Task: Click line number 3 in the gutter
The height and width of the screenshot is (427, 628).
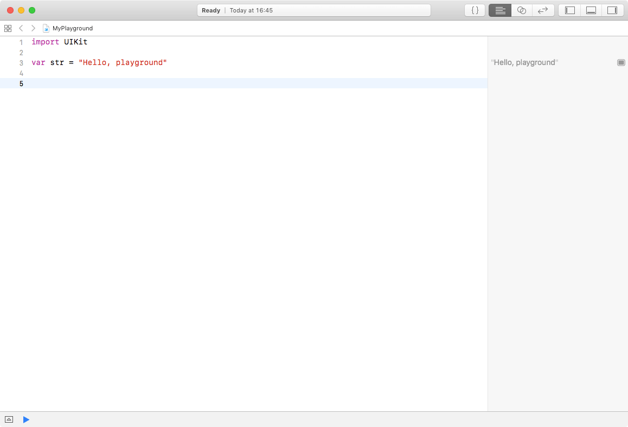Action: (x=21, y=62)
